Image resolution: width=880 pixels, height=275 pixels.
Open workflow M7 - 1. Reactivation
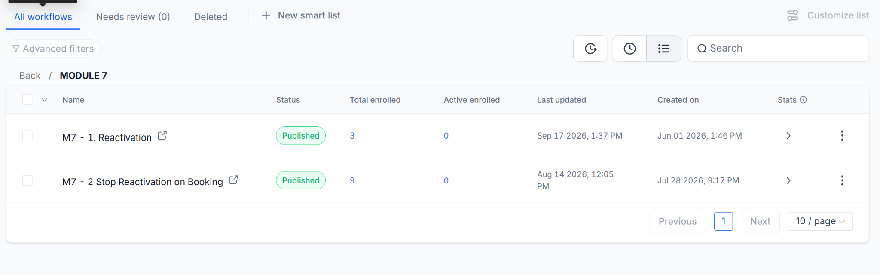107,137
